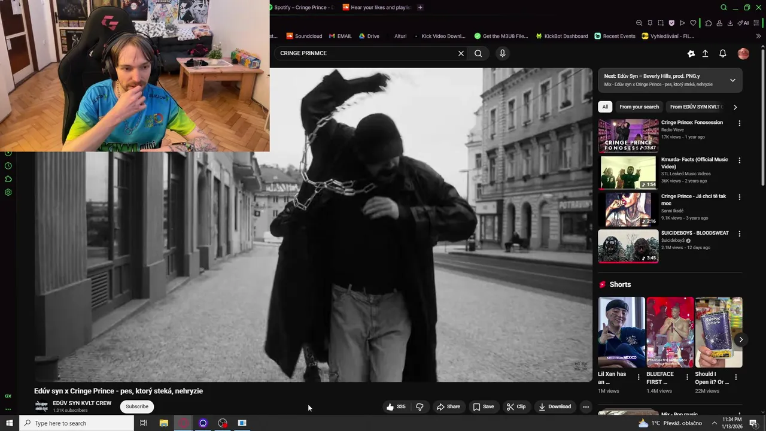Click the channel avatar under the video title
The height and width of the screenshot is (431, 766).
click(41, 406)
